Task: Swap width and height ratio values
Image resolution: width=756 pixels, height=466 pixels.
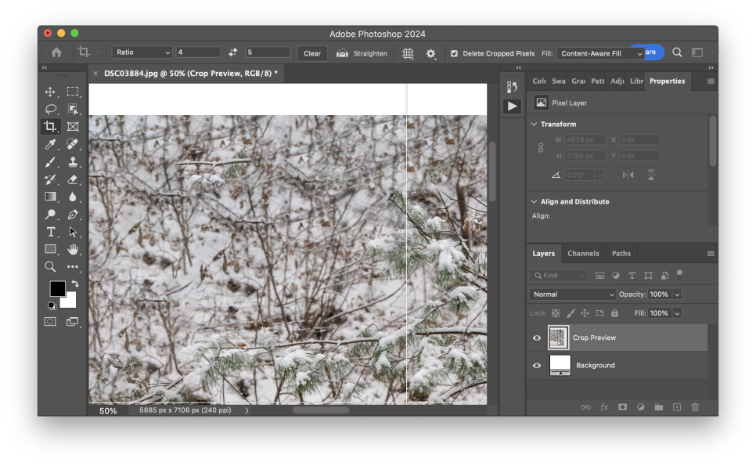Action: coord(232,52)
